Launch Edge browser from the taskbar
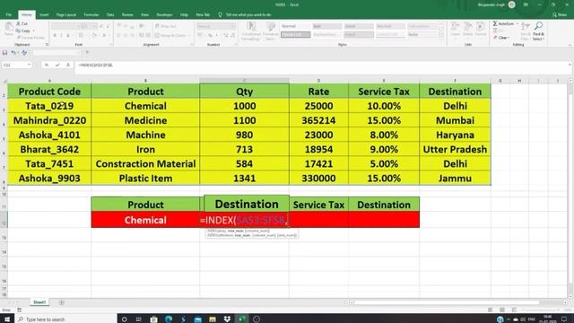This screenshot has width=574, height=323. tap(169, 319)
